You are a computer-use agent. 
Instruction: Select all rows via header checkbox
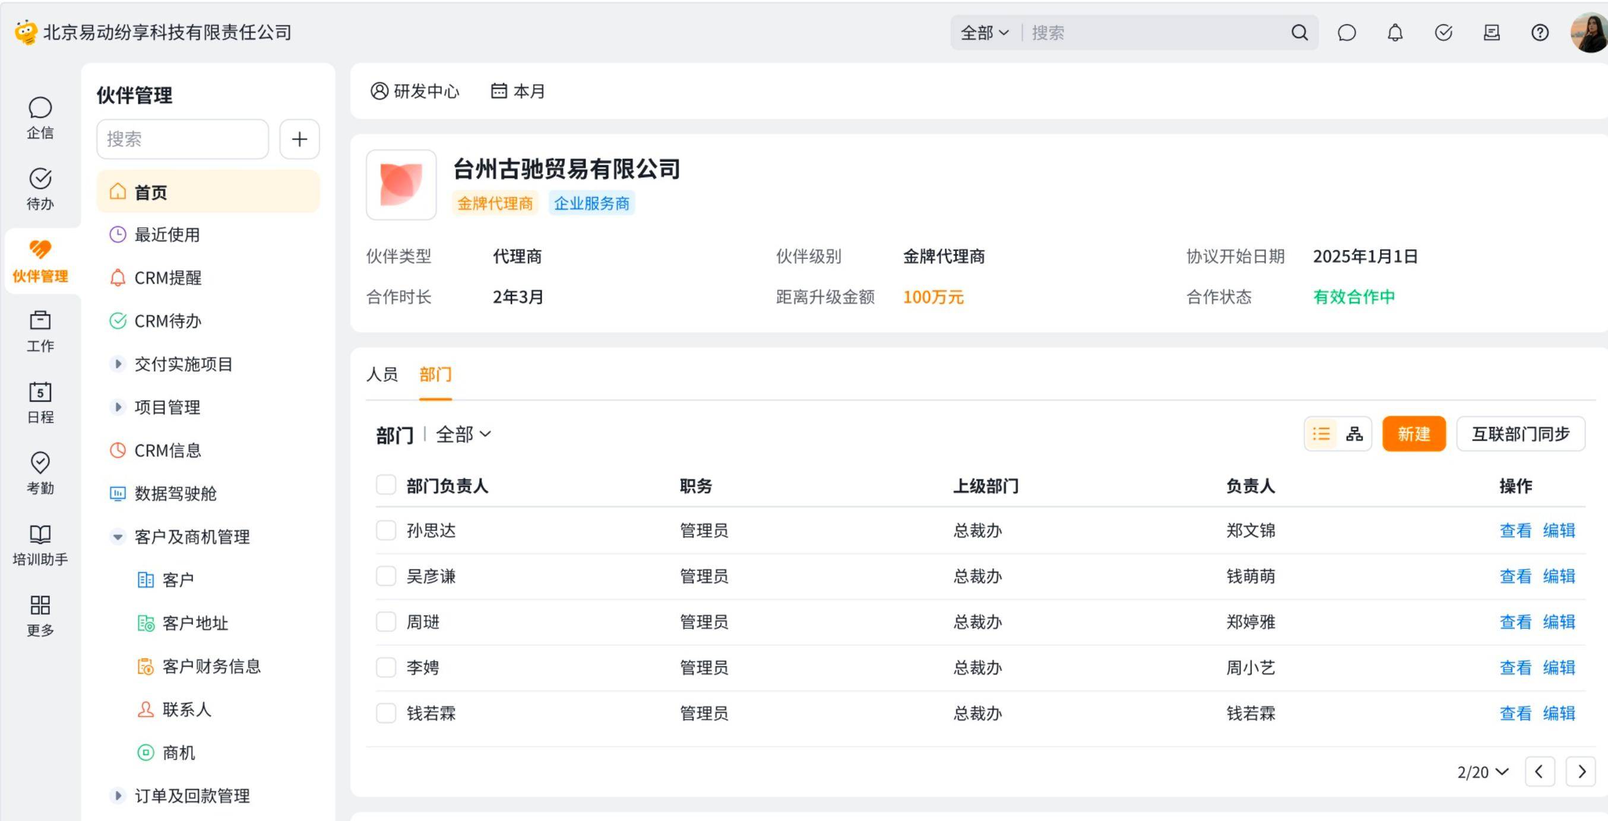click(x=386, y=485)
